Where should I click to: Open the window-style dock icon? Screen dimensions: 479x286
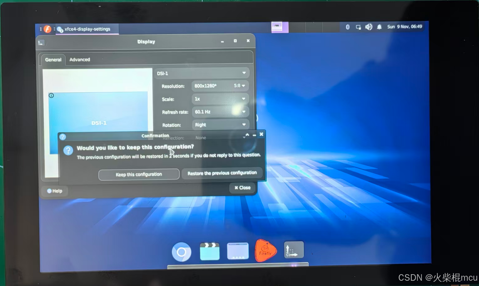[x=238, y=251]
